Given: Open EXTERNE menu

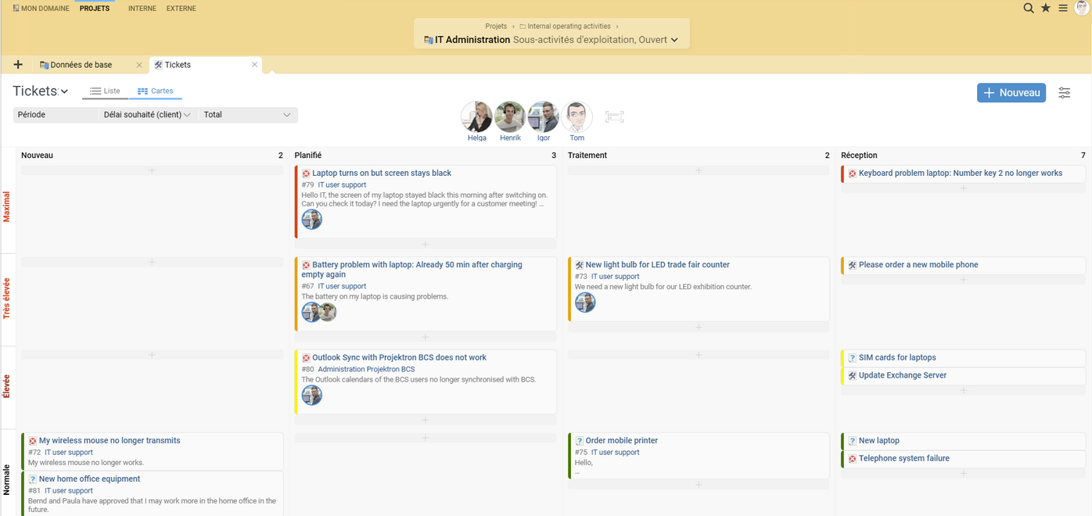Looking at the screenshot, I should coord(181,9).
